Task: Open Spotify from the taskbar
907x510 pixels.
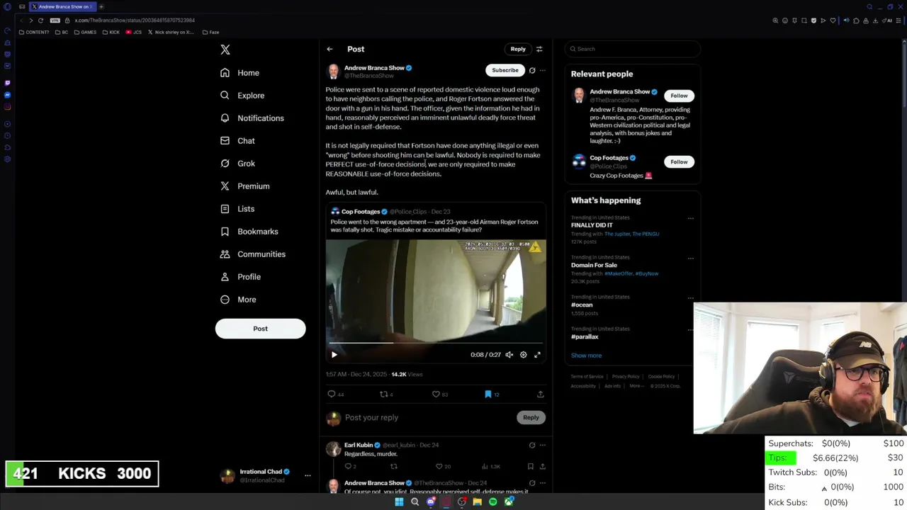Action: 493,501
